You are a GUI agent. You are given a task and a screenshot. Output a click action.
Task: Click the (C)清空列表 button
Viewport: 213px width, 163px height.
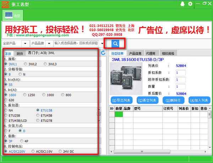tap(147, 100)
